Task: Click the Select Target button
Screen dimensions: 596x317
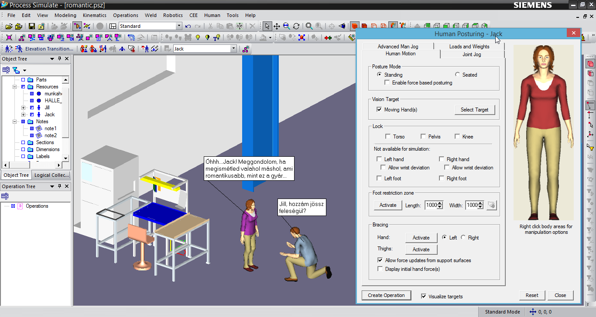Action: [x=474, y=110]
